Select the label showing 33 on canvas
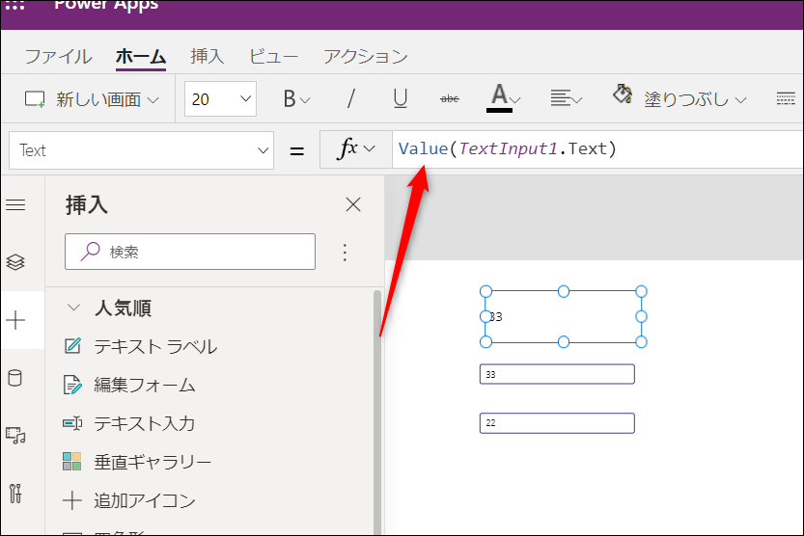 click(x=563, y=317)
